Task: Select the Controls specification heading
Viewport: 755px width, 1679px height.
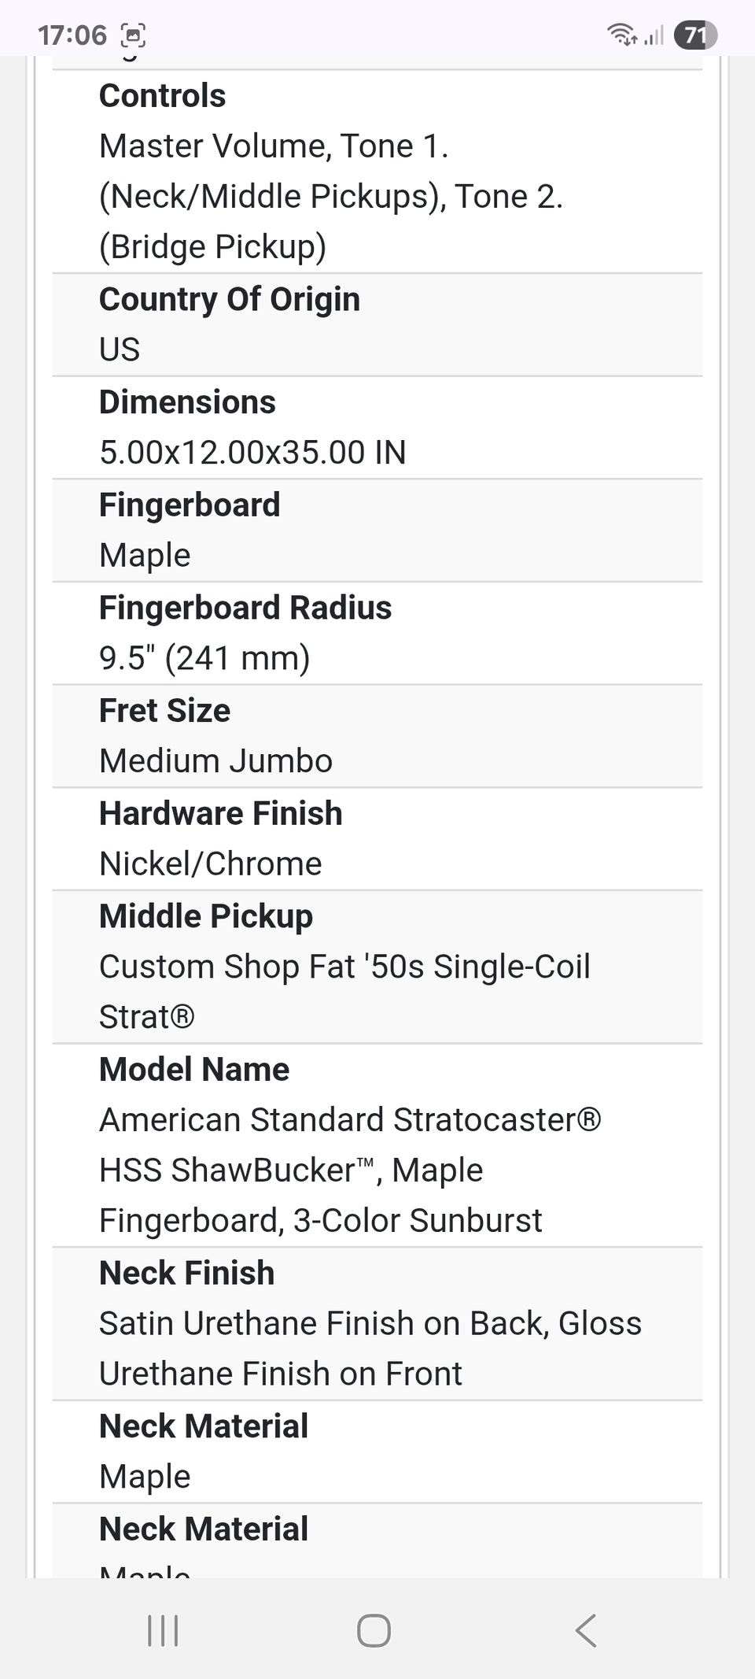Action: coord(162,96)
